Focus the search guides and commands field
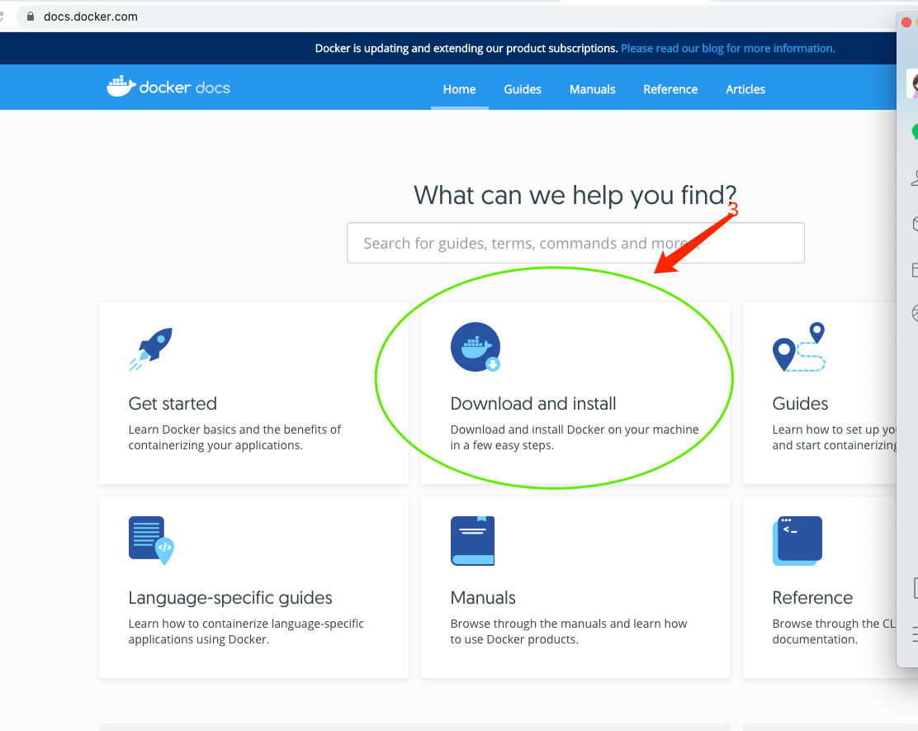918x731 pixels. pos(575,243)
